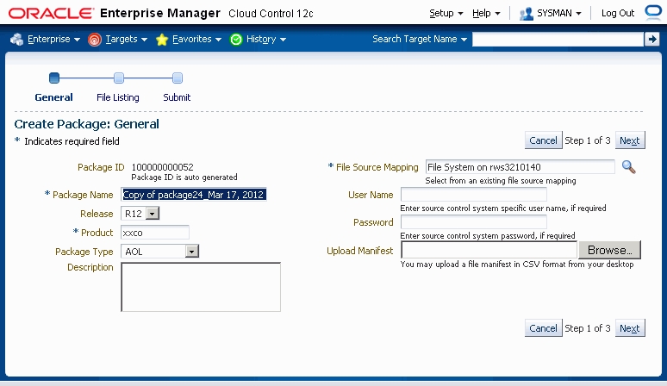
Task: Click the green History checkmark icon
Action: [x=235, y=40]
